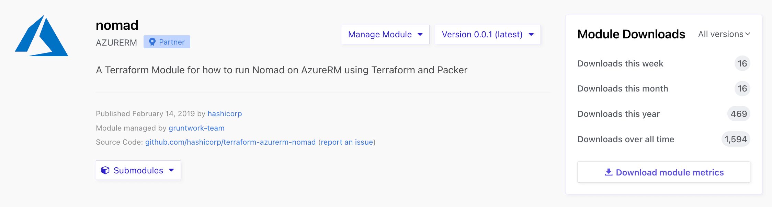Click the Partner badge ribbon icon

coord(152,42)
